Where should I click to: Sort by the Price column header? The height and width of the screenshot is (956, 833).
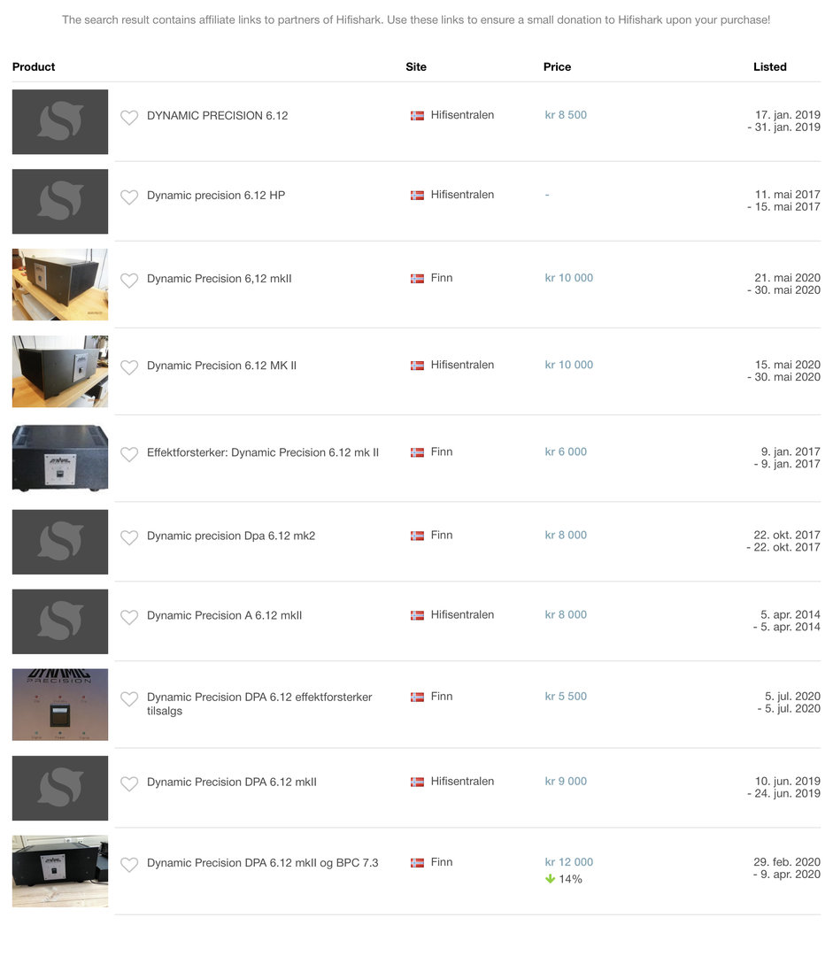tap(557, 67)
